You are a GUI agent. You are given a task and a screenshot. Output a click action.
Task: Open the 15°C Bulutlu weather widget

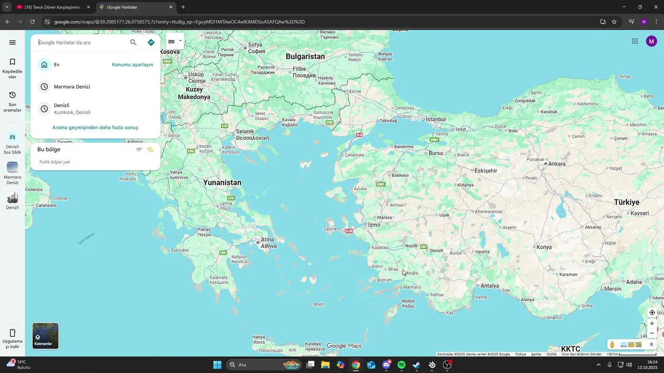pyautogui.click(x=18, y=365)
